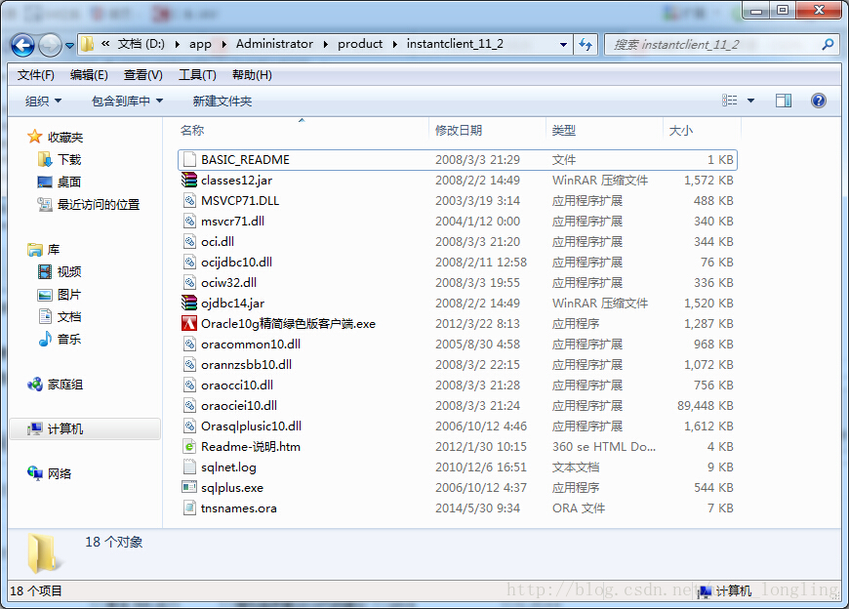Toggle the preview pane icon
The image size is (849, 609).
(x=783, y=101)
